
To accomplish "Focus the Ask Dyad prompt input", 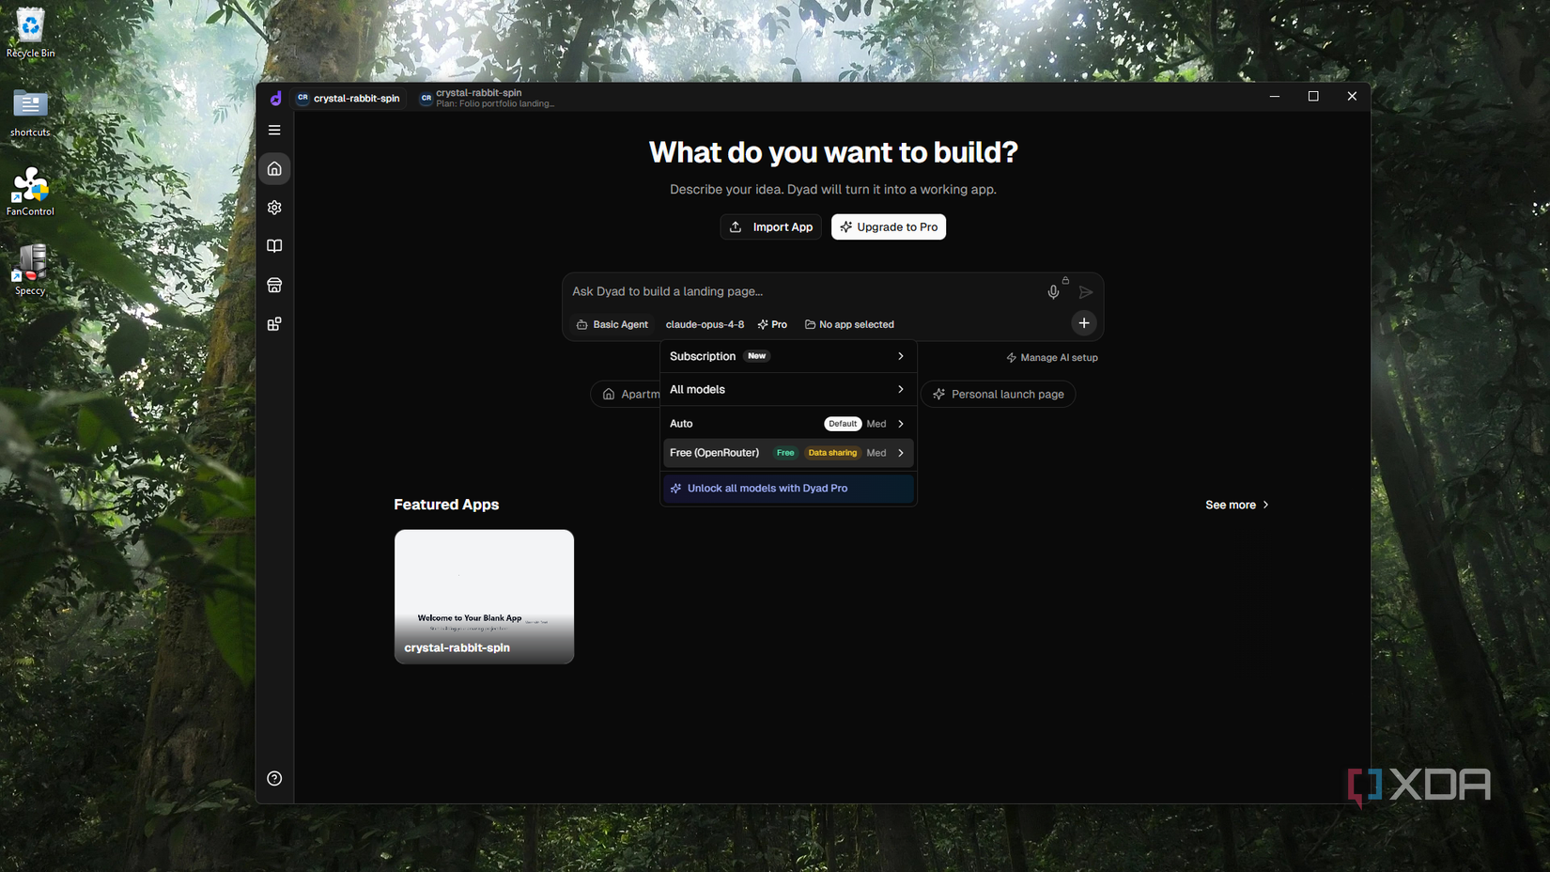I will pos(803,291).
